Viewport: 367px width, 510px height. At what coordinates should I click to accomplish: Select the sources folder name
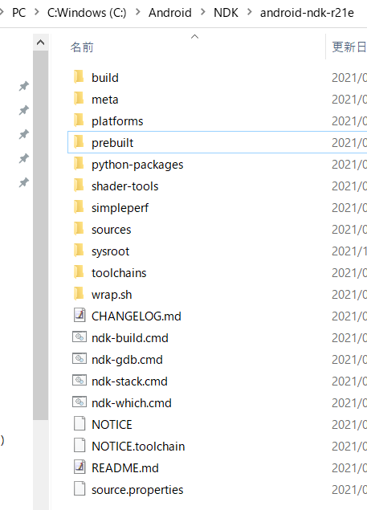pyautogui.click(x=112, y=230)
